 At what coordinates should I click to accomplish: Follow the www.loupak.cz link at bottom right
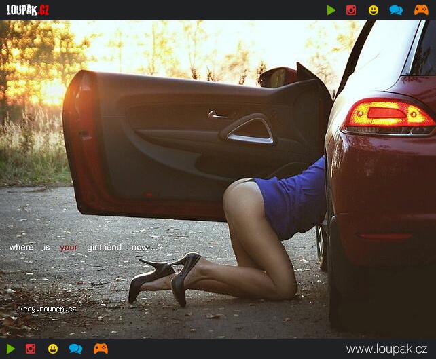(x=386, y=349)
